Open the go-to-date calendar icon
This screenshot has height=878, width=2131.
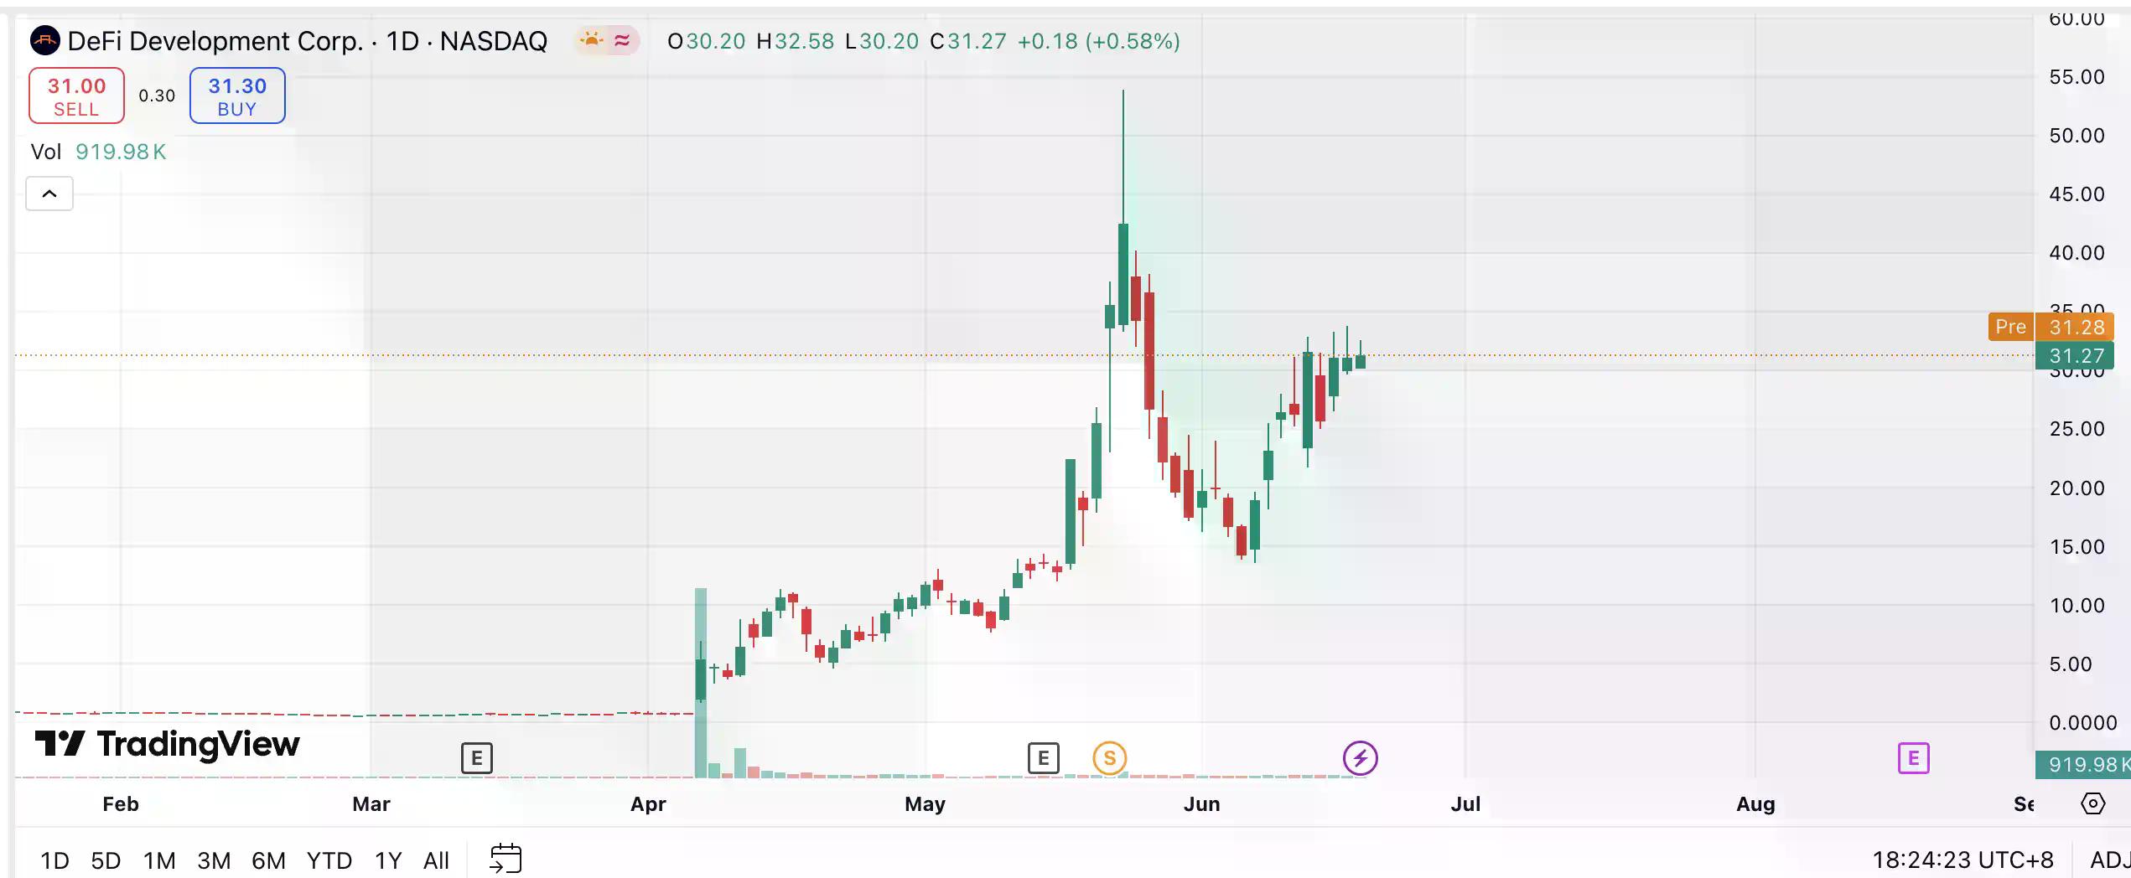[x=506, y=859]
